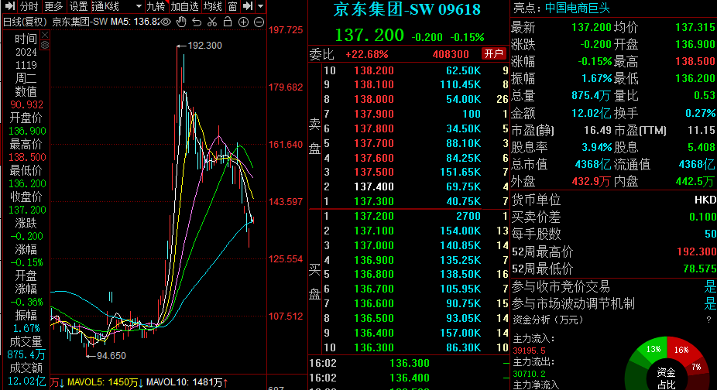
Task: Click the 408300 order difference value
Action: 451,54
